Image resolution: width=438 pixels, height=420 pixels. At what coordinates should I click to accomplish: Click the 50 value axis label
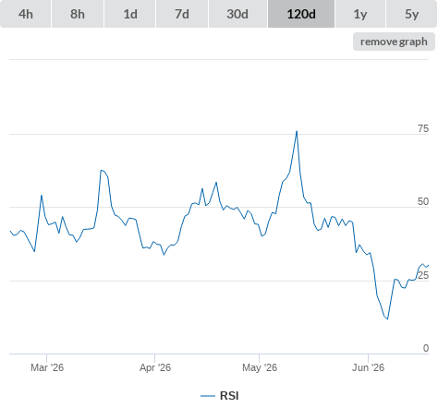[423, 201]
